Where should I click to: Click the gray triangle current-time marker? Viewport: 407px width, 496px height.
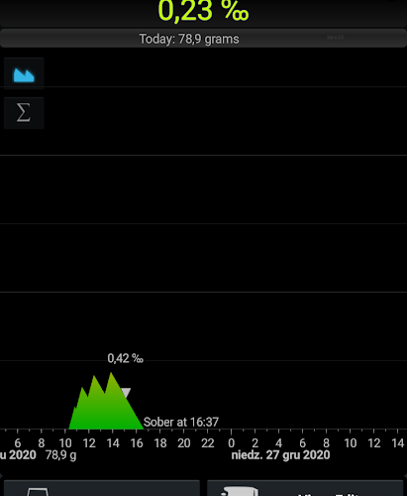point(126,392)
